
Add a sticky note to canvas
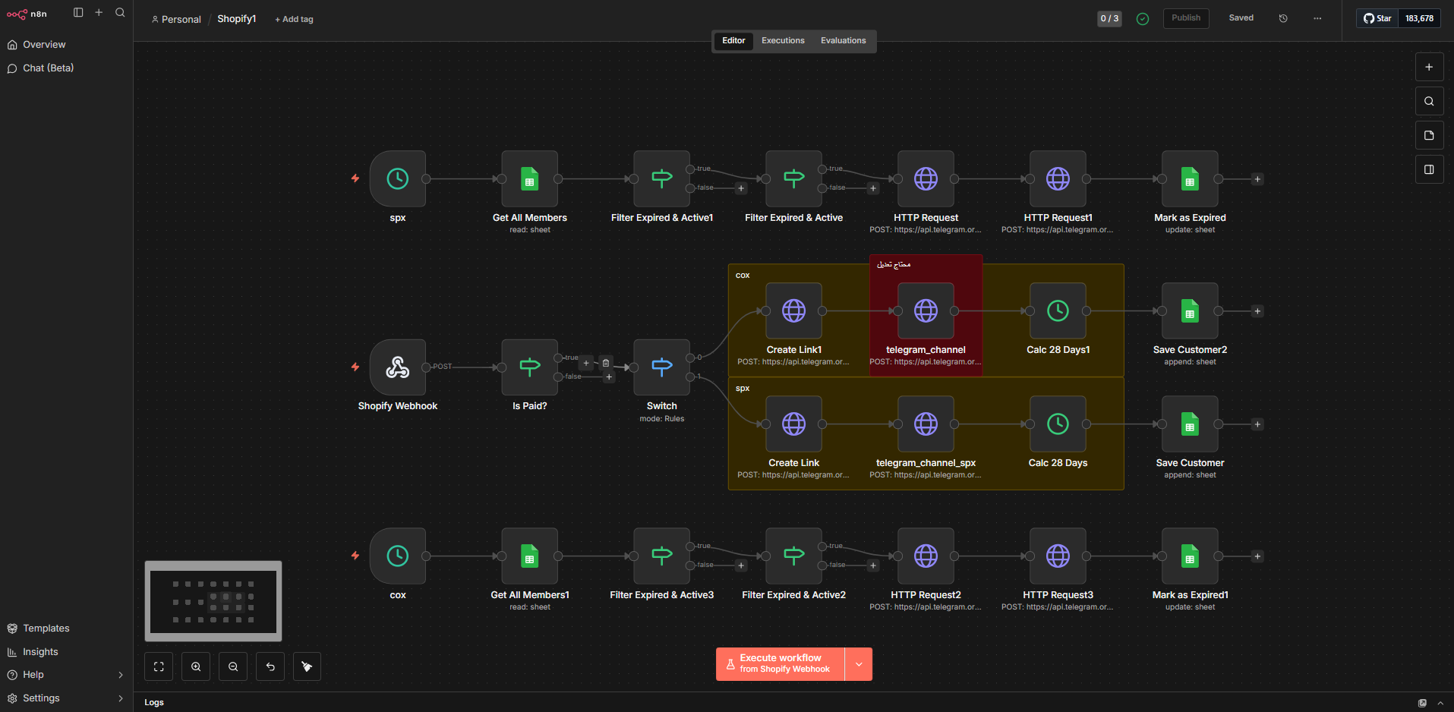(x=1429, y=135)
